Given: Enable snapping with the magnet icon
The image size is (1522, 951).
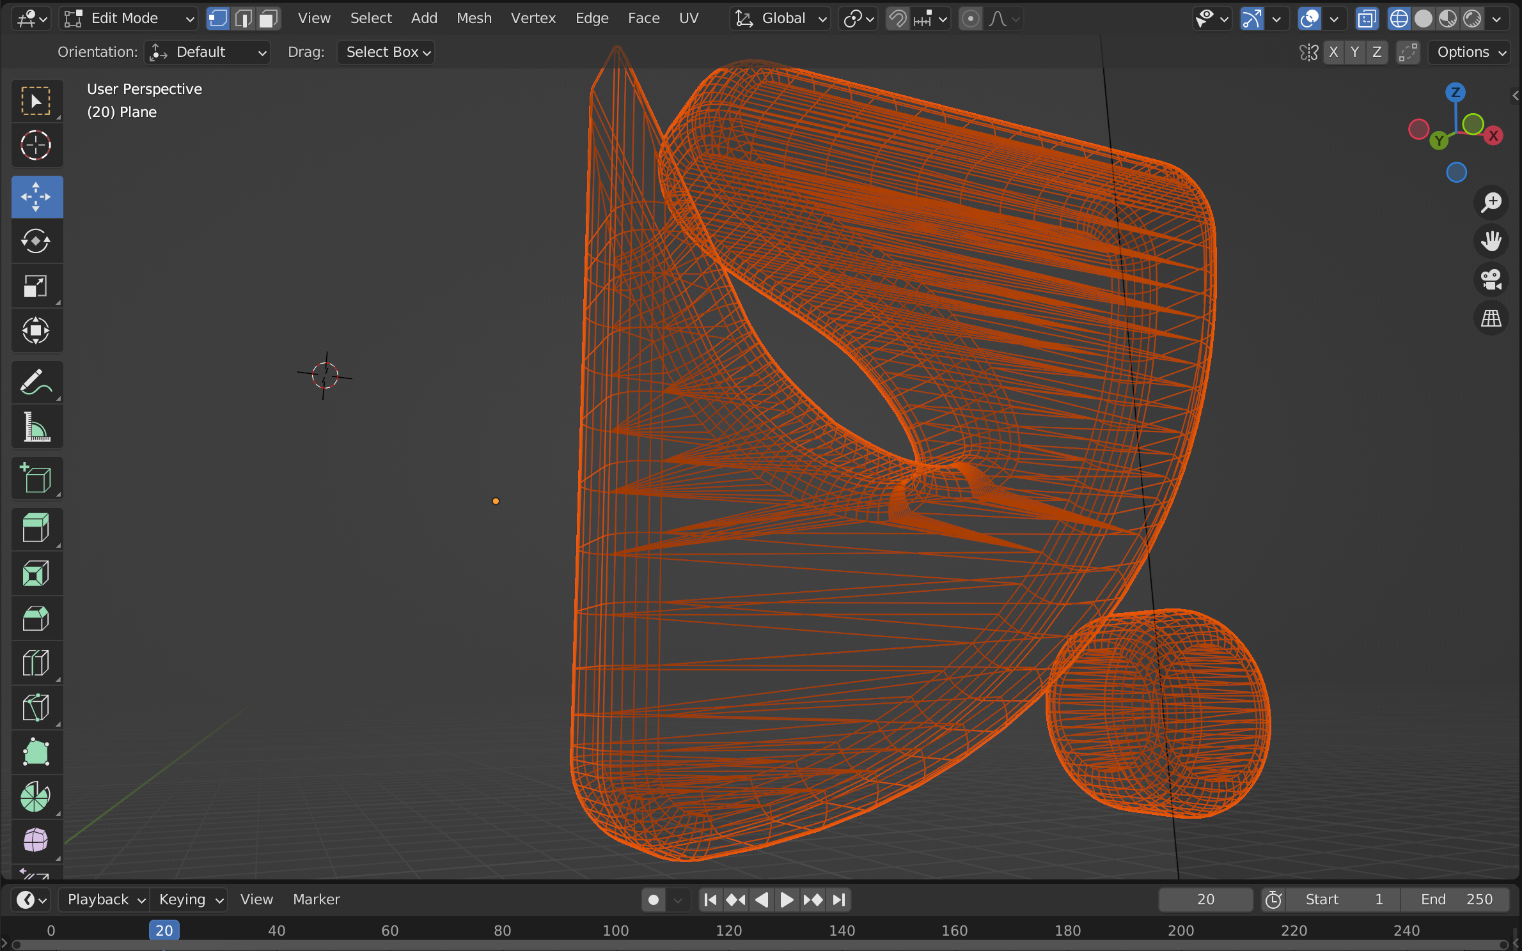Looking at the screenshot, I should click(x=897, y=19).
